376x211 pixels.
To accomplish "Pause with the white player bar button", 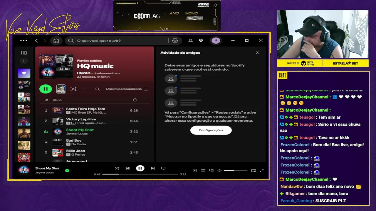I will coord(140,168).
